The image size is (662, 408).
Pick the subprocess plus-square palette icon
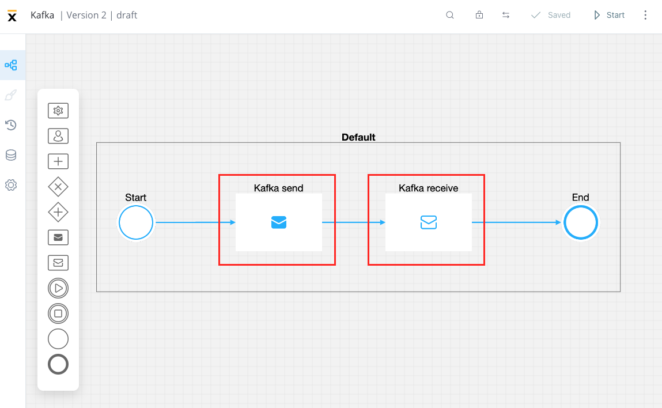click(58, 161)
